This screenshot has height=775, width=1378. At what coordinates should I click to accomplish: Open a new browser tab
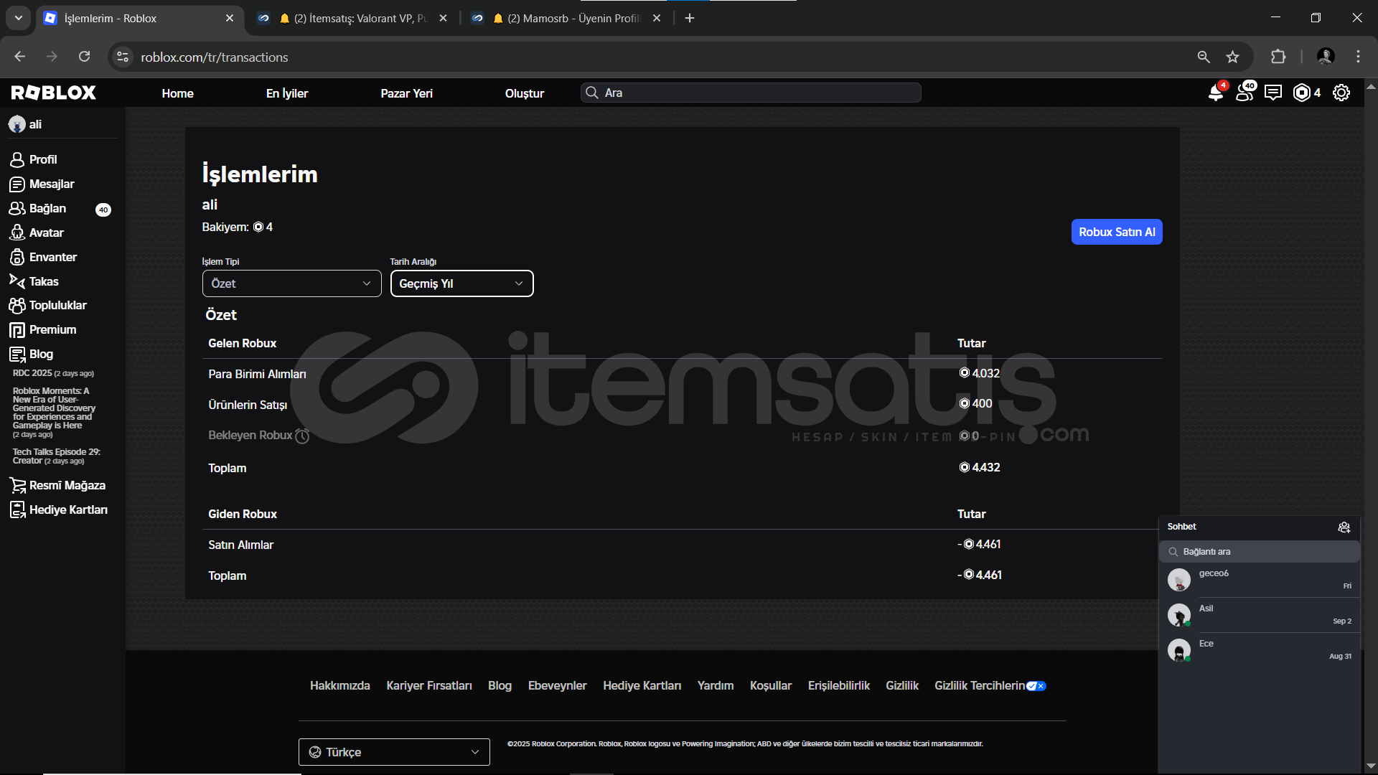click(690, 18)
